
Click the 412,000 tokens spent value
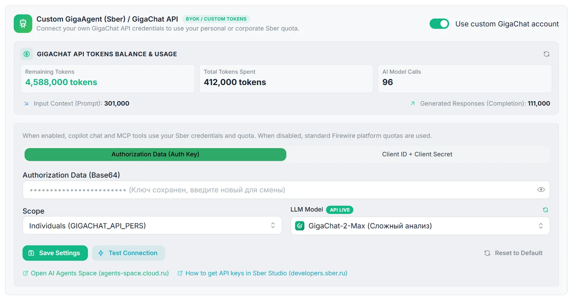pyautogui.click(x=235, y=82)
